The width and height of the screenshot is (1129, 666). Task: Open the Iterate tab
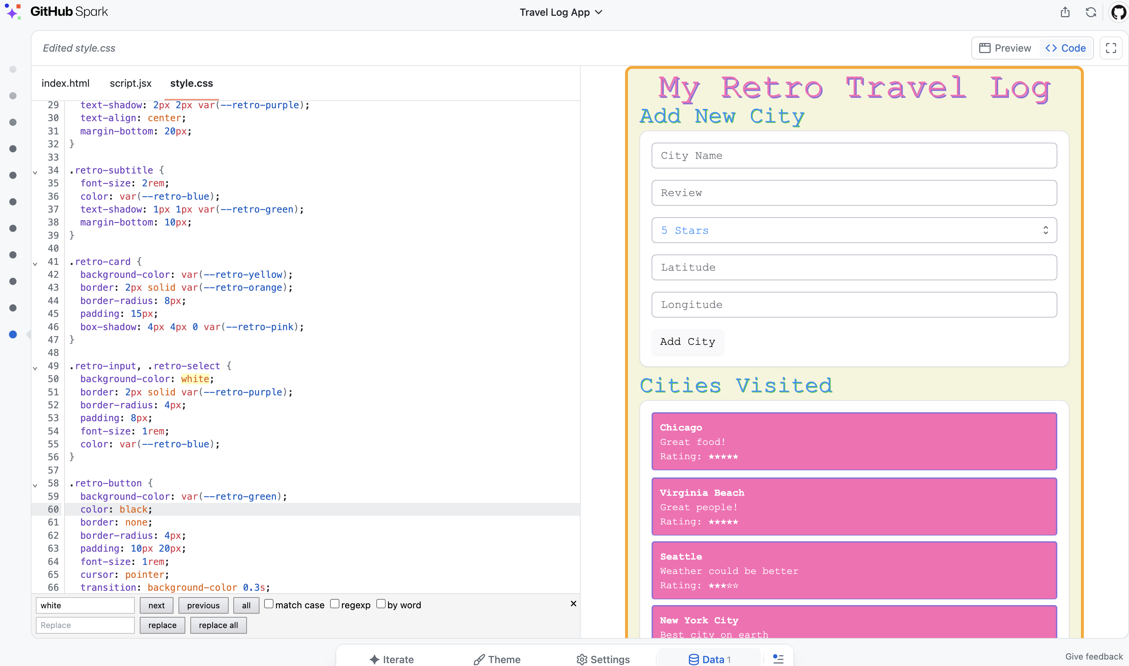pos(392,659)
